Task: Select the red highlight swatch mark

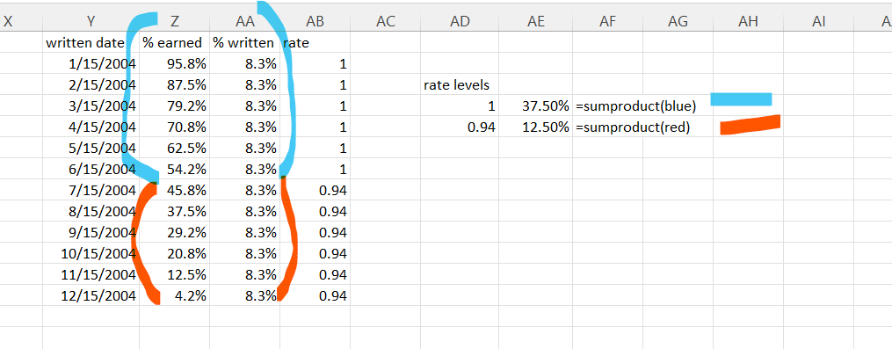Action: point(750,125)
